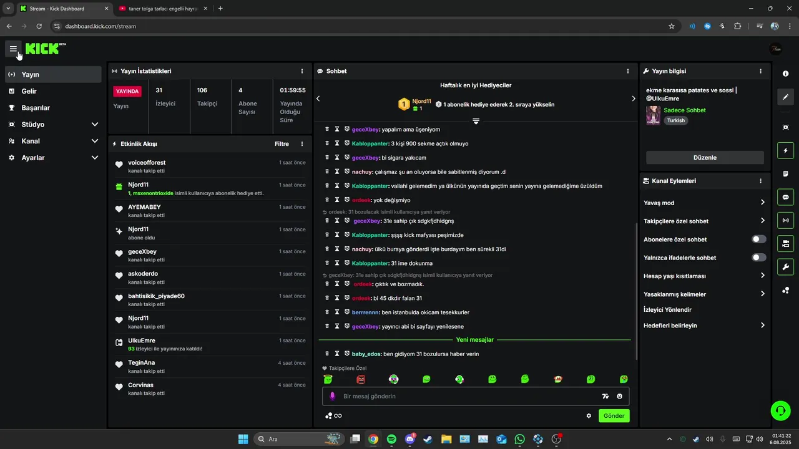
Task: Collapse the pinned banner with down arrow
Action: (x=476, y=120)
